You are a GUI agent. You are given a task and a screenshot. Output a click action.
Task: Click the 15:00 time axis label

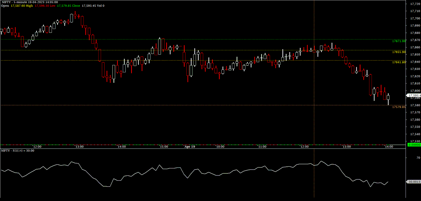[164, 147]
